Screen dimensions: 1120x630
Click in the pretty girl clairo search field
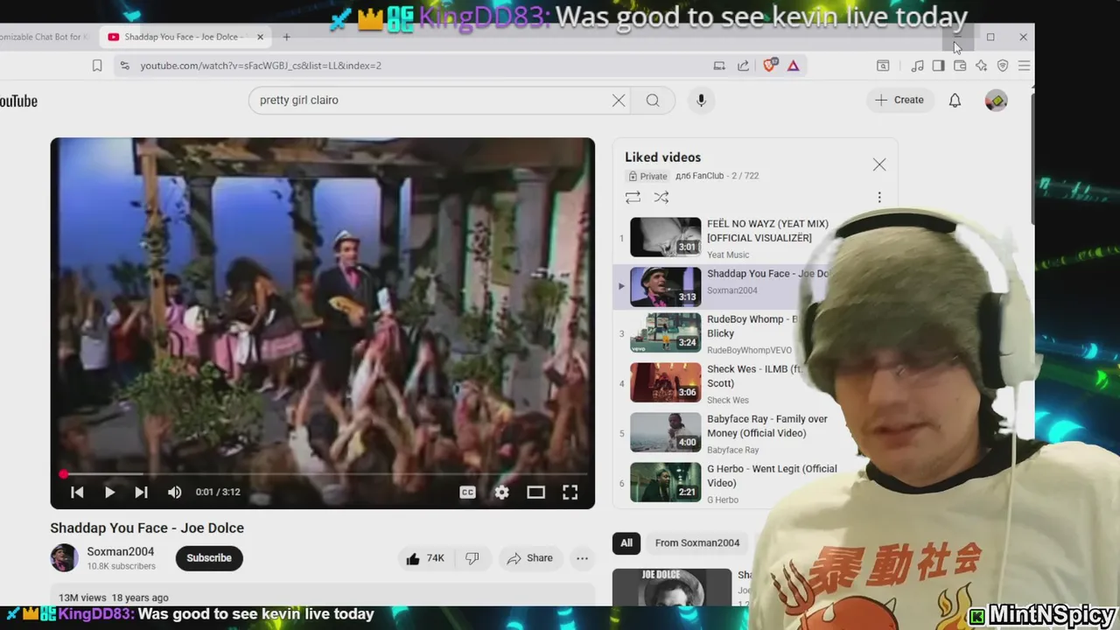(x=429, y=100)
